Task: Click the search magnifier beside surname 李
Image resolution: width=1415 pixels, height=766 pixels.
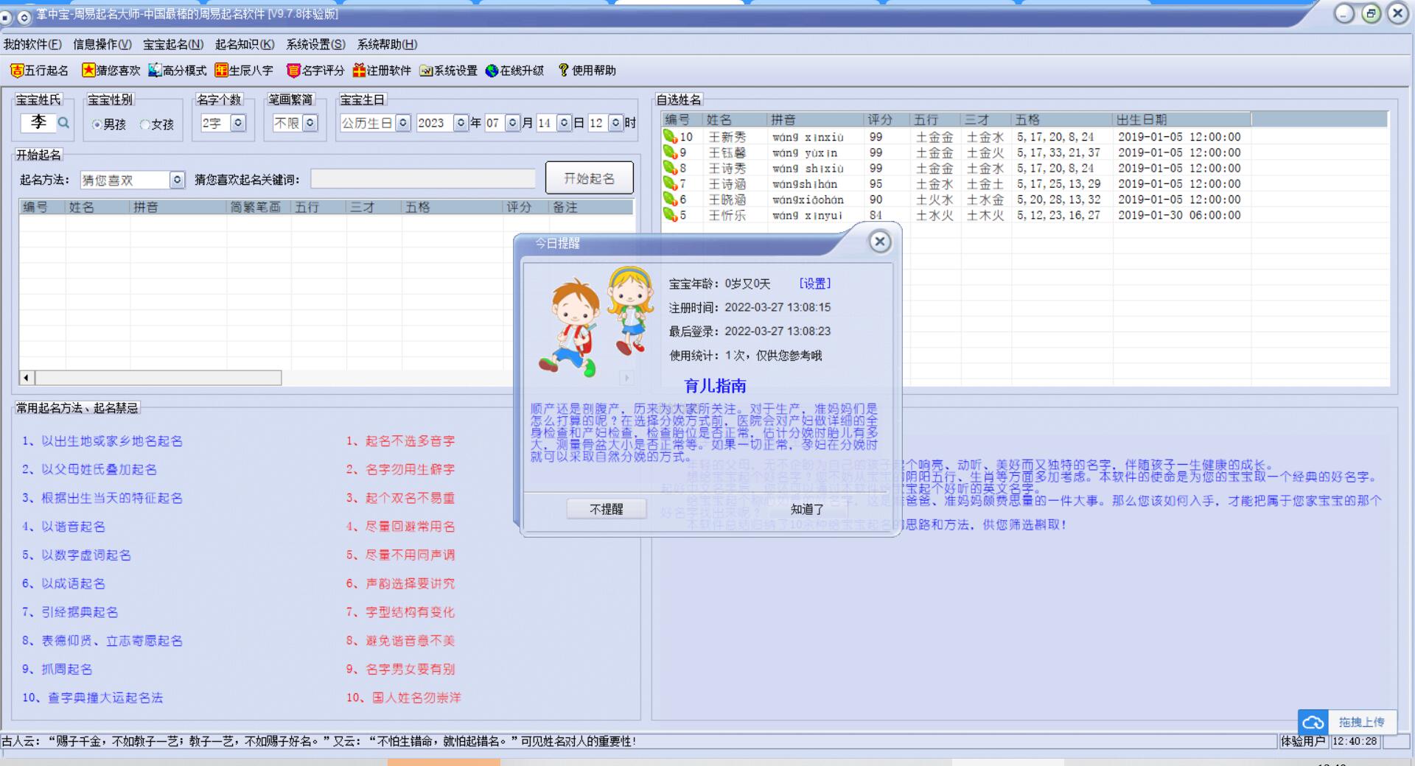Action: coord(64,123)
